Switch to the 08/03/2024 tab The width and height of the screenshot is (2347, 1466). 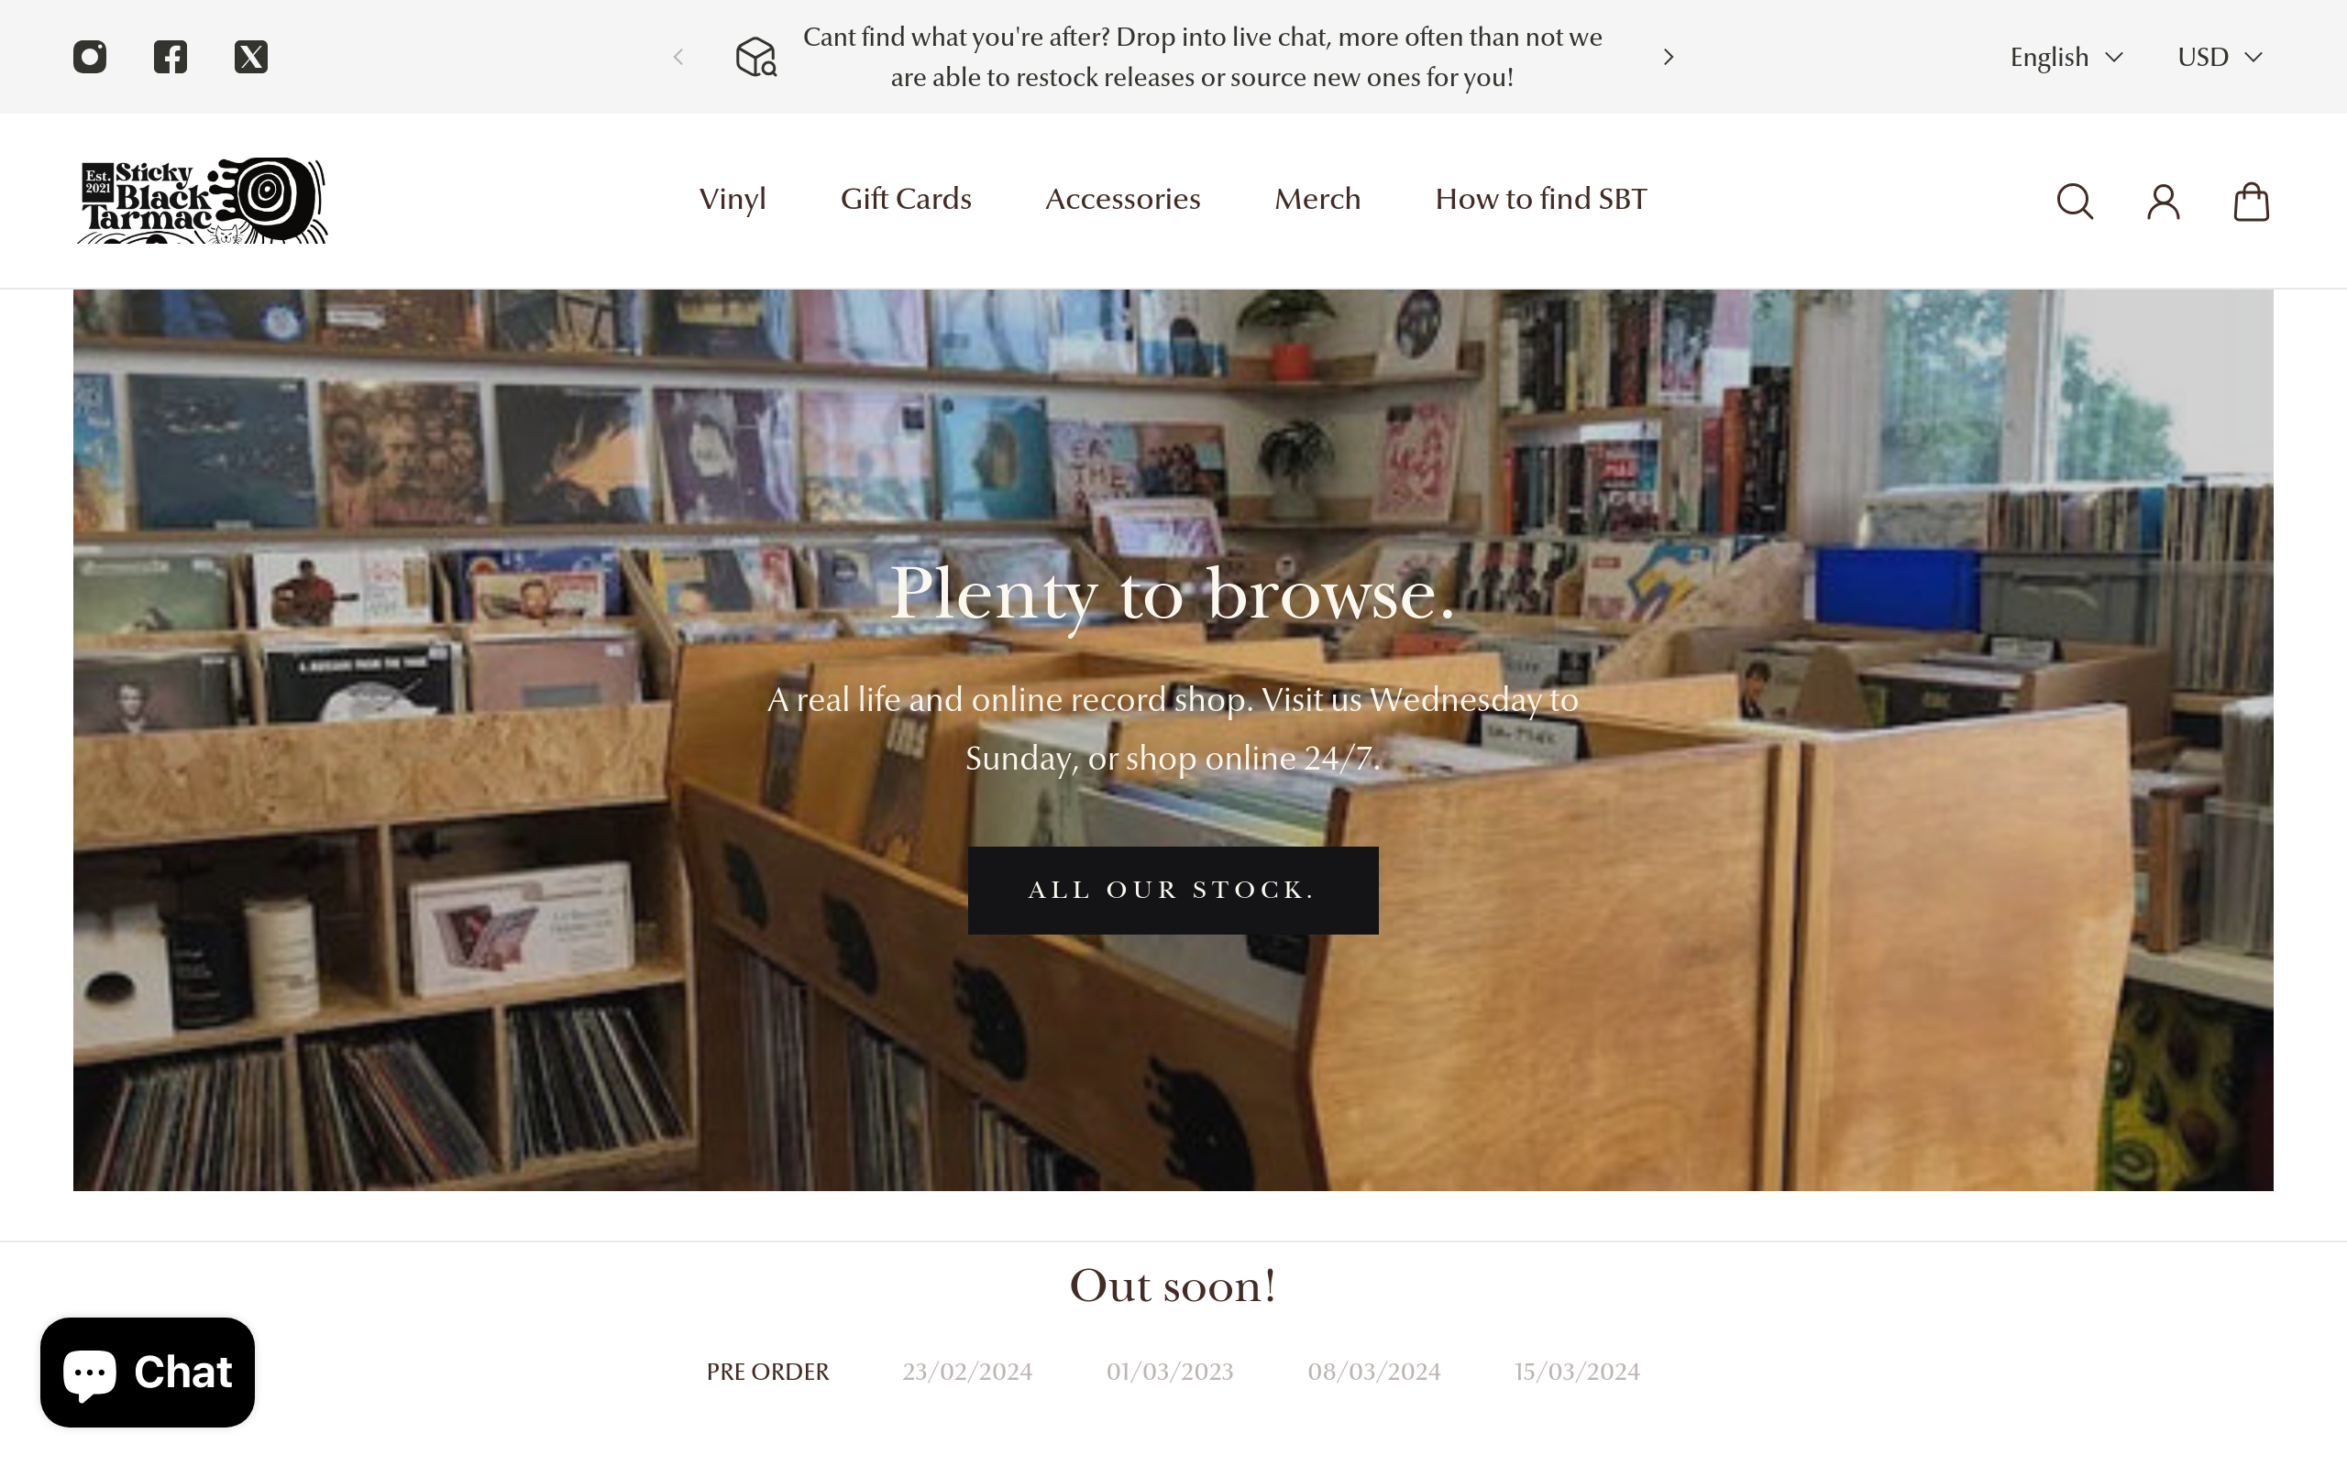(1374, 1372)
